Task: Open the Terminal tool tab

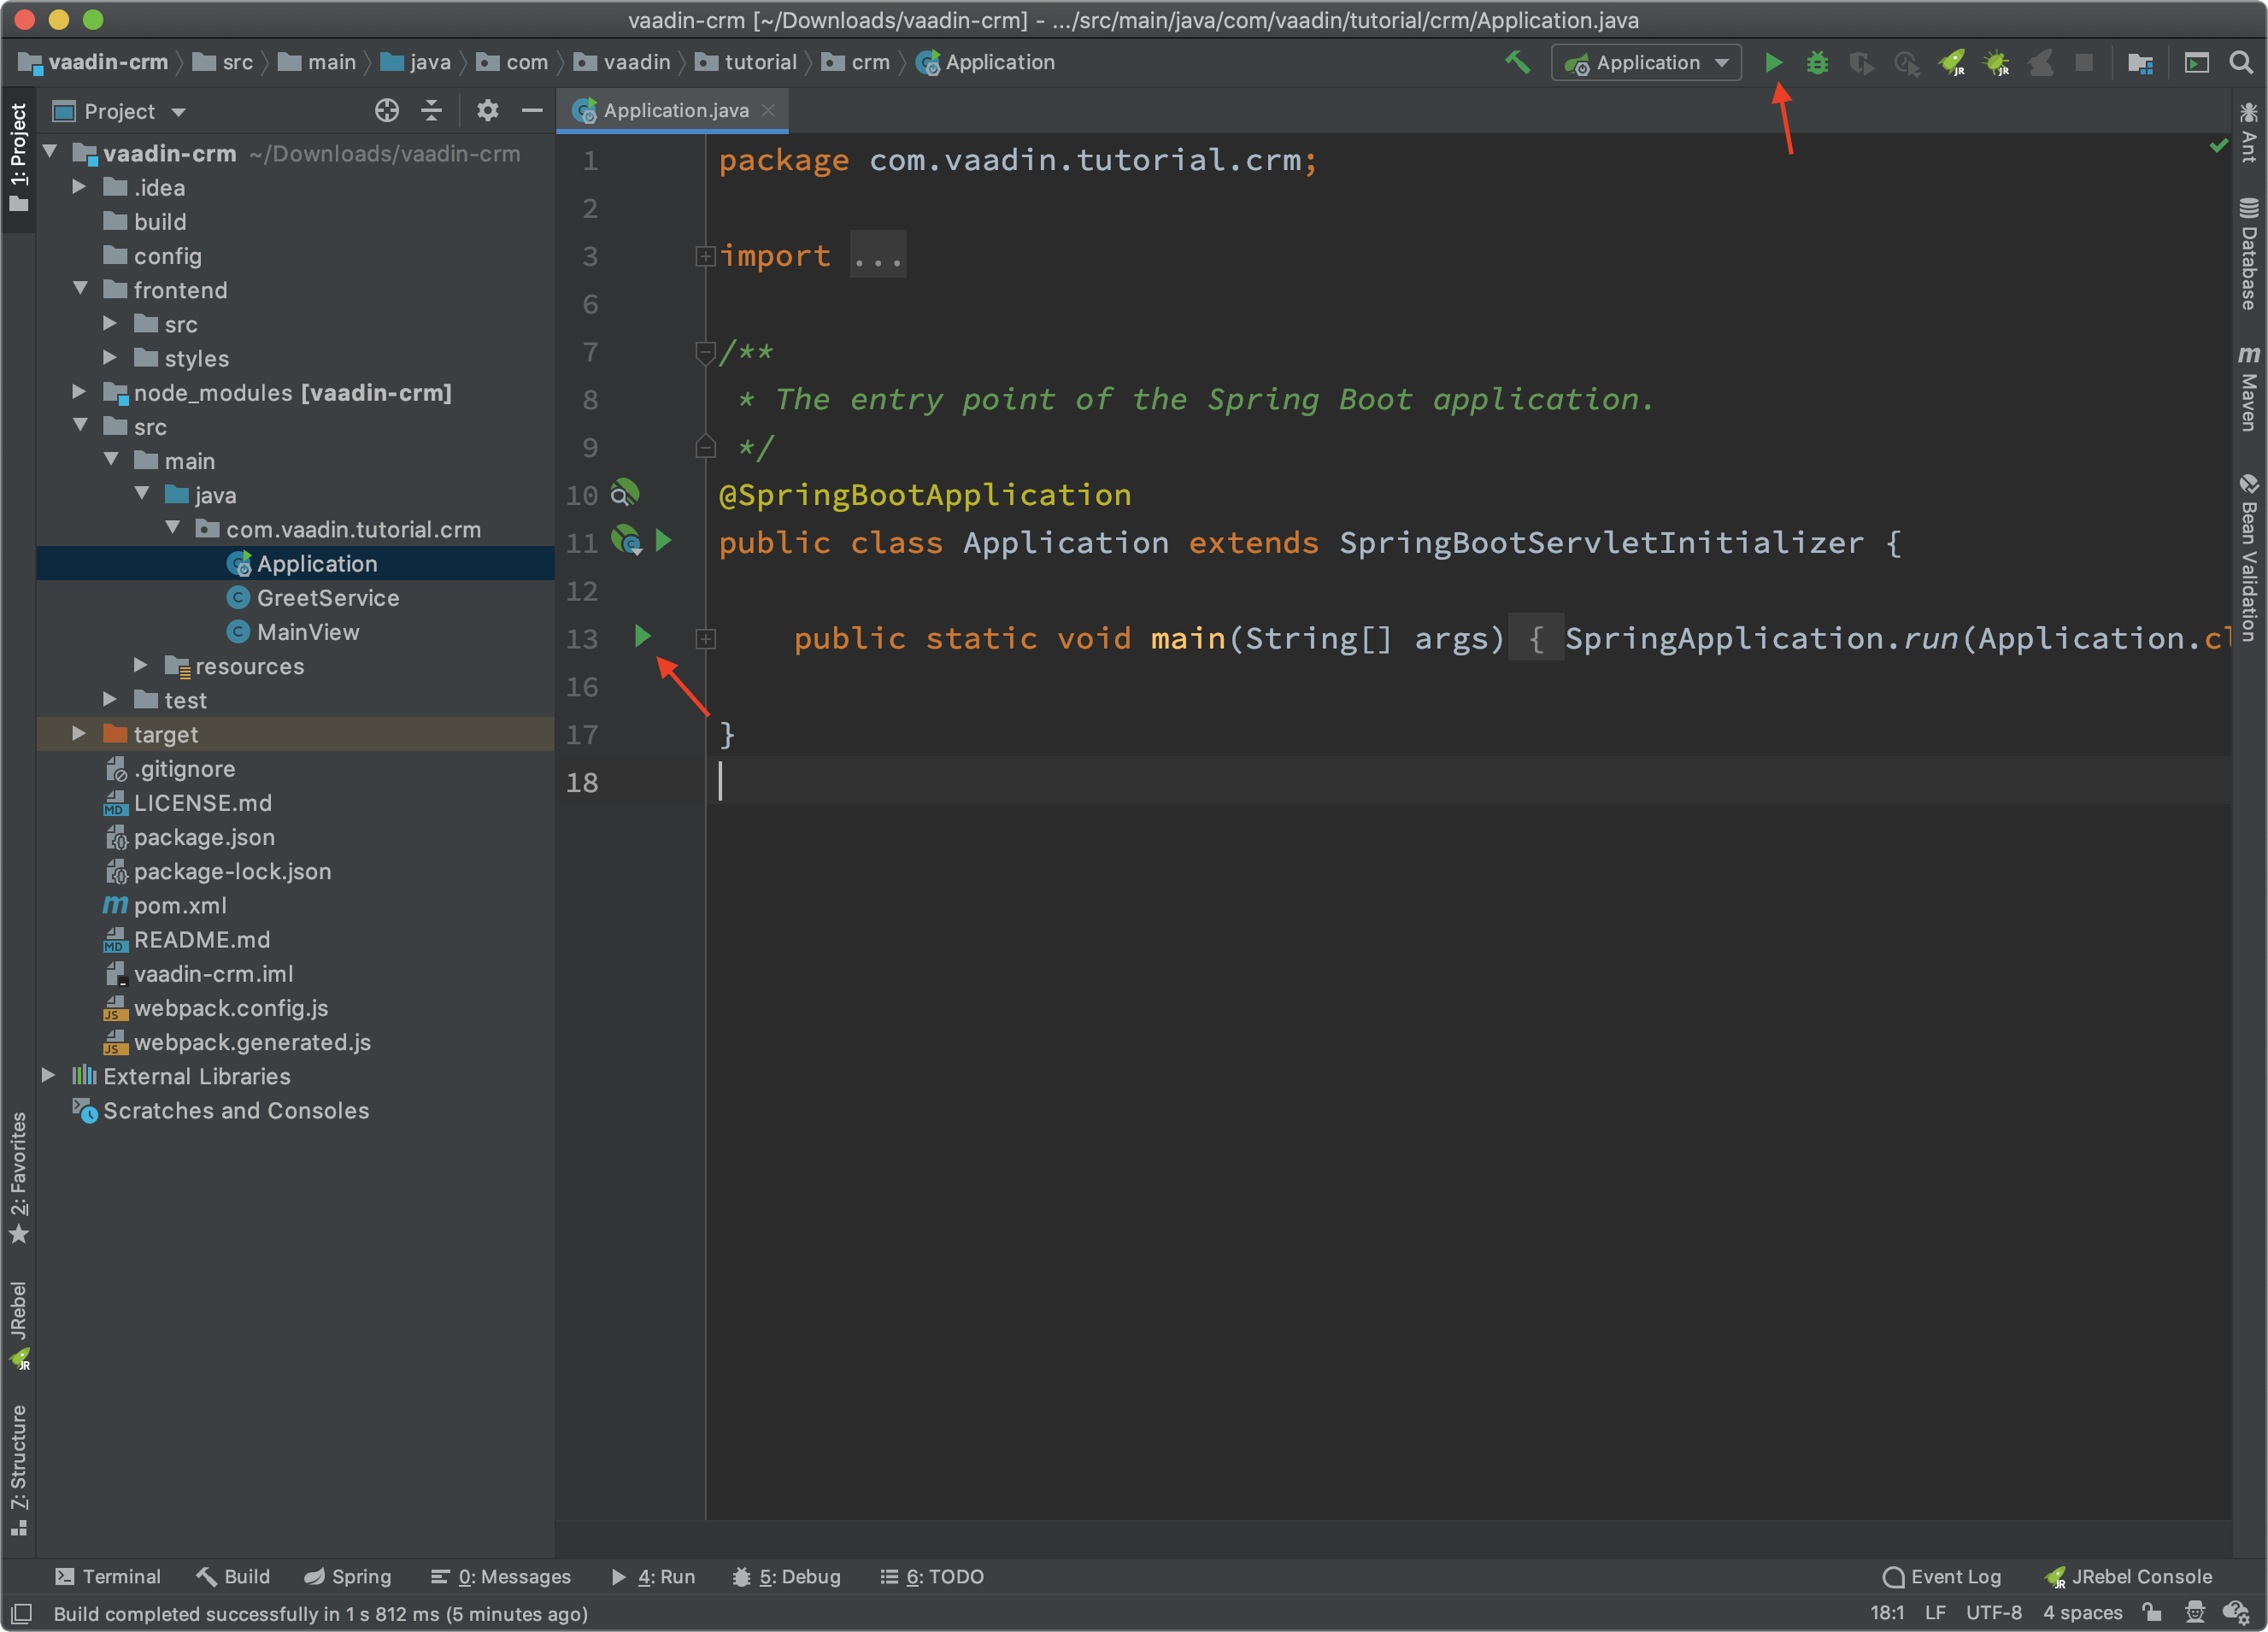Action: tap(108, 1576)
